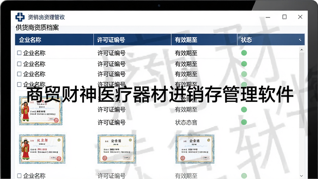Open lower-left certificate thumbnail with red-robed figure
Viewport: 318px width, 179px height.
pos(42,149)
